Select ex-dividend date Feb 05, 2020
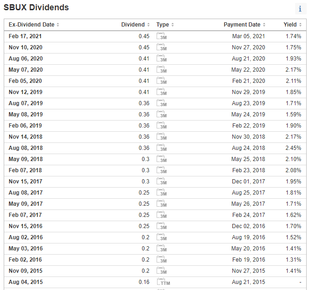 coord(25,81)
